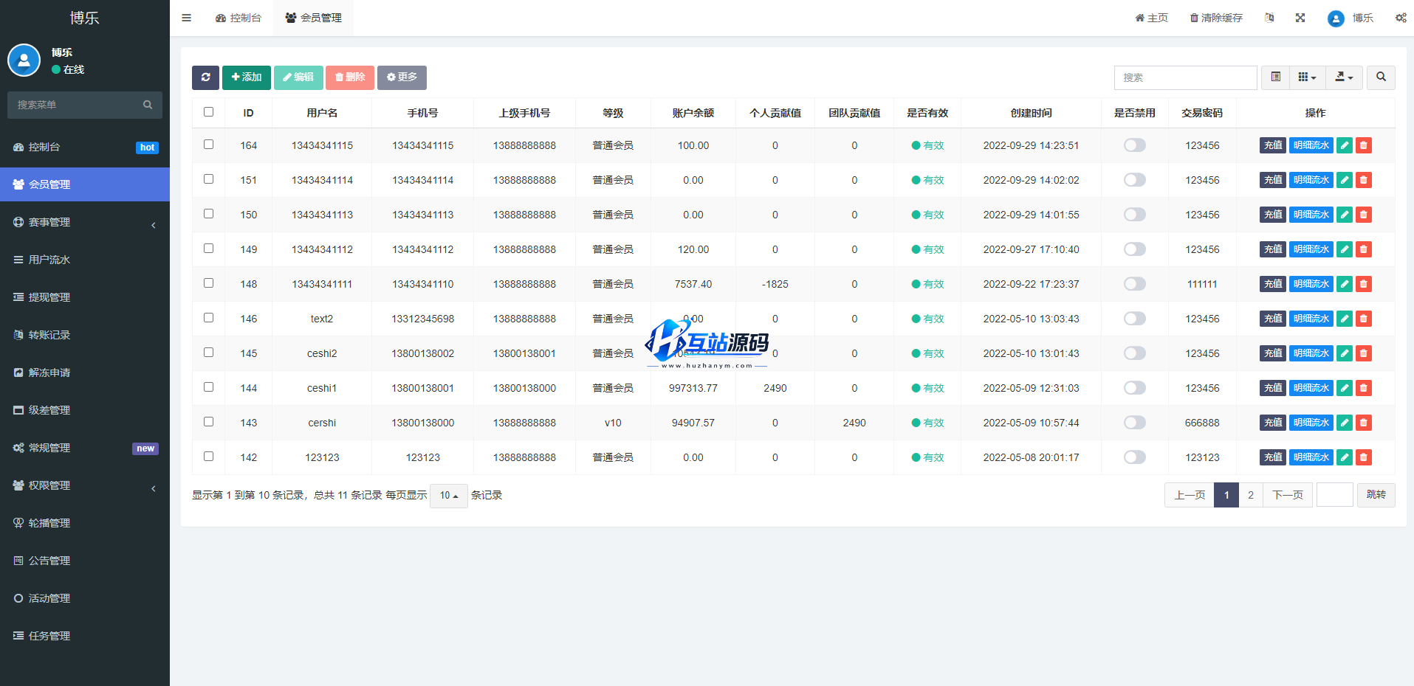Open 提现管理 in the sidebar menu
This screenshot has width=1414, height=686.
49,297
